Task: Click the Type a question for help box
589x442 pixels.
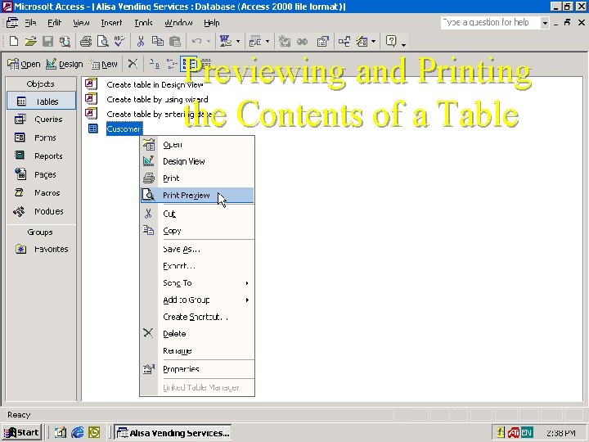Action: [491, 23]
